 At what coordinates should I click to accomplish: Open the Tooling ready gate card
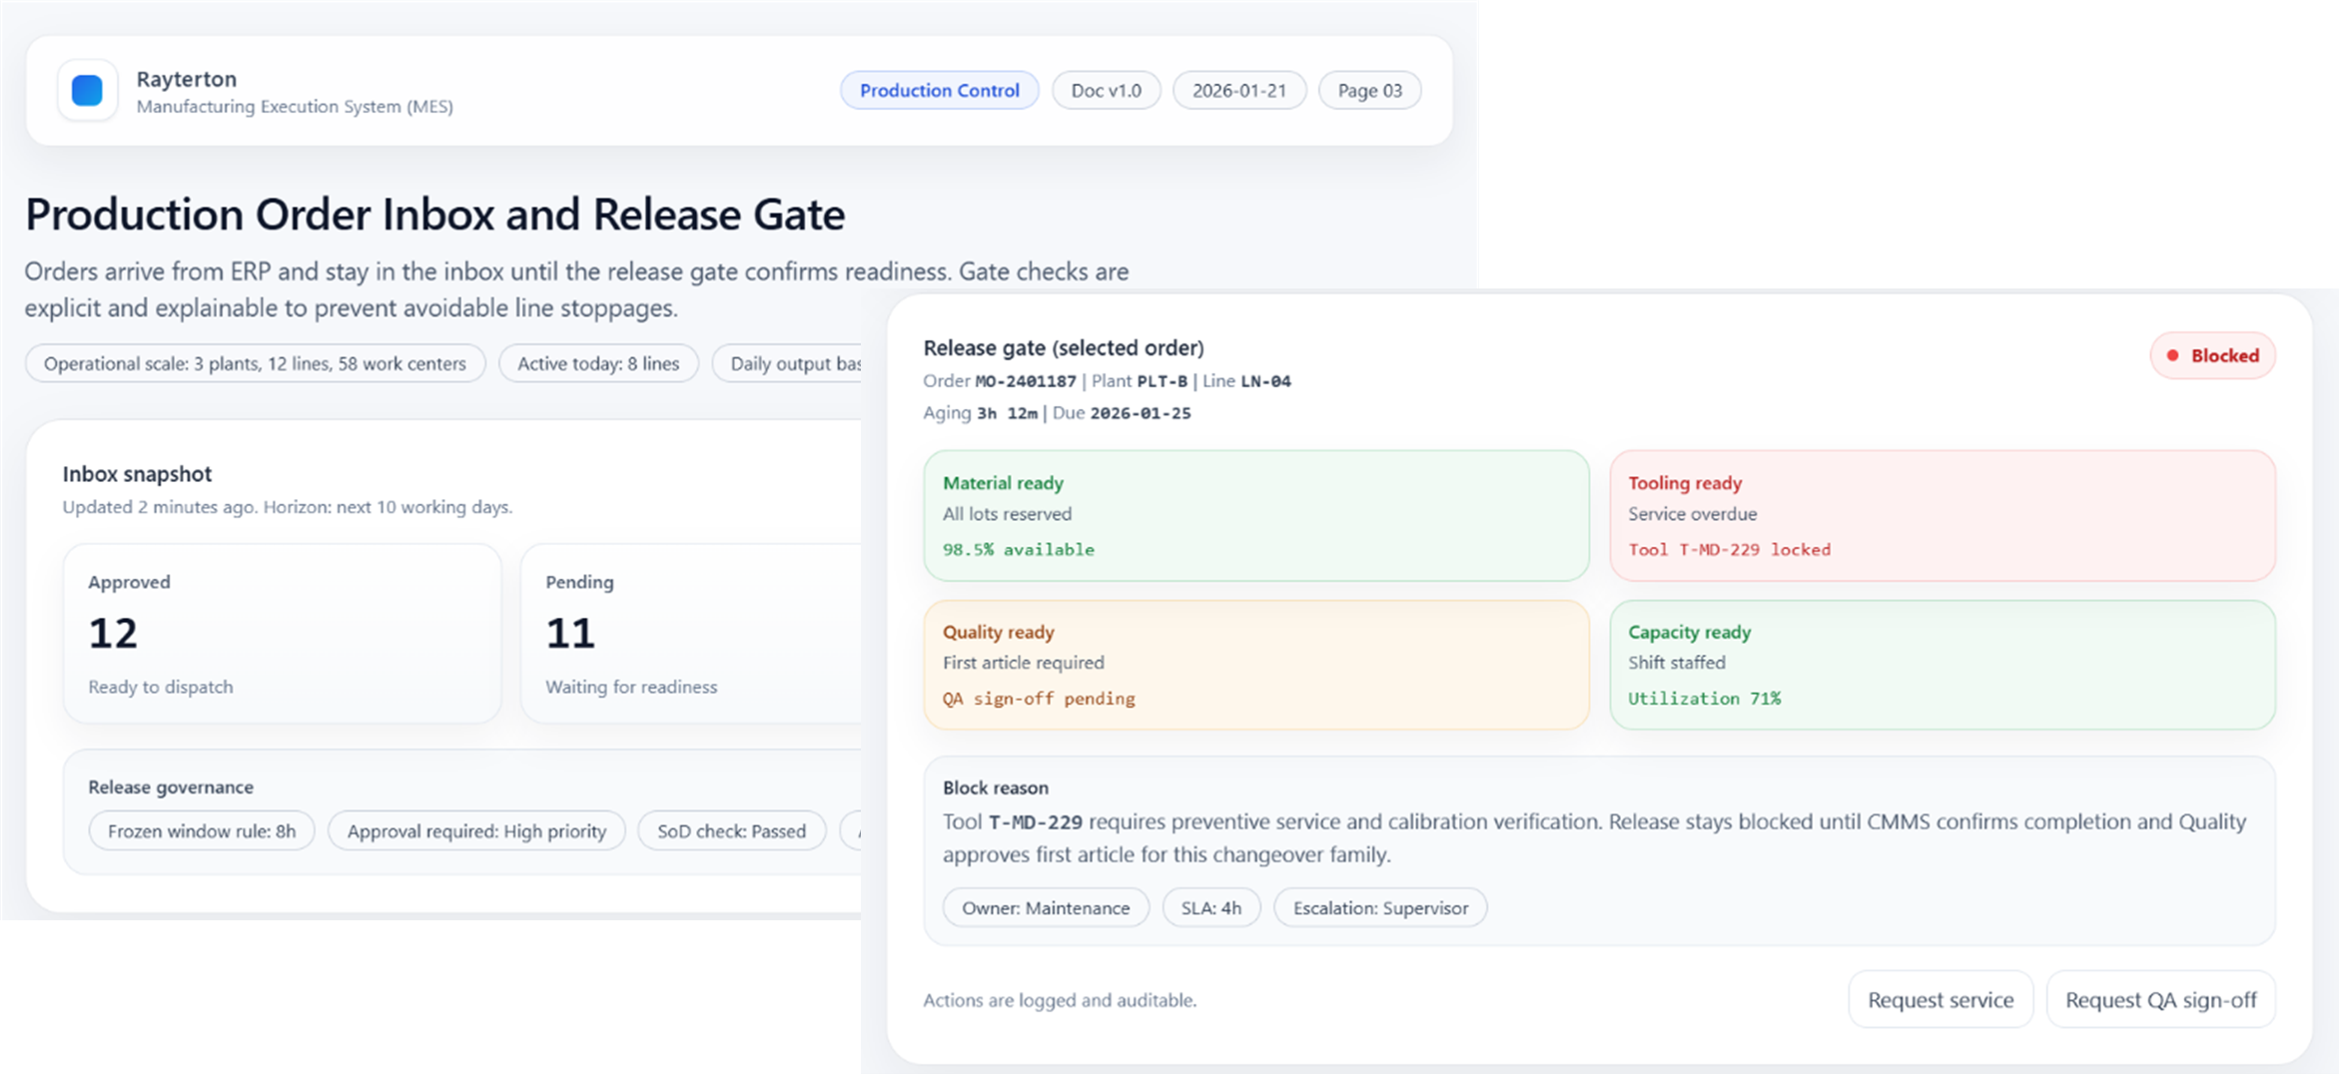click(1942, 516)
